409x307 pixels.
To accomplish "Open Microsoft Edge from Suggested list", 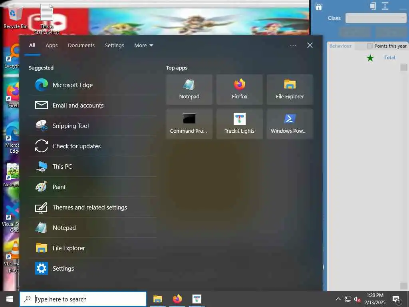I will coord(93,85).
